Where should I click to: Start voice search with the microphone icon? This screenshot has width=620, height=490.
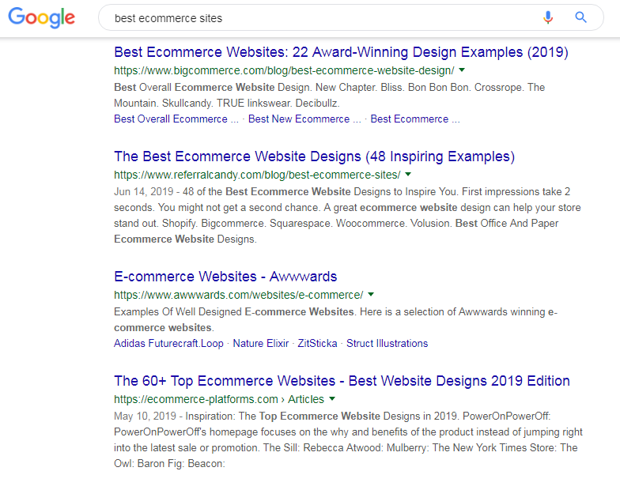(548, 17)
